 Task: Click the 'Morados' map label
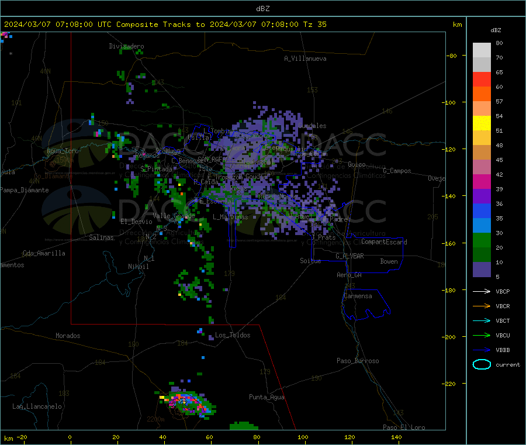pyautogui.click(x=68, y=336)
